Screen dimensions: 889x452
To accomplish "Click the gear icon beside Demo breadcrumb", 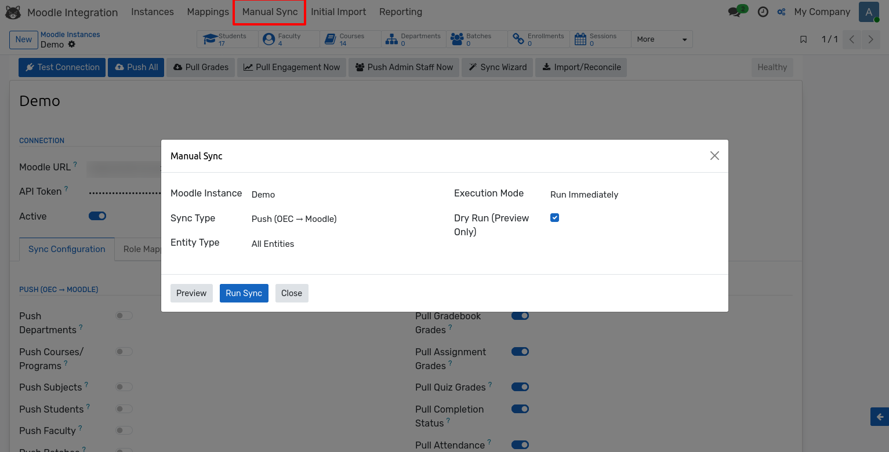I will point(71,44).
